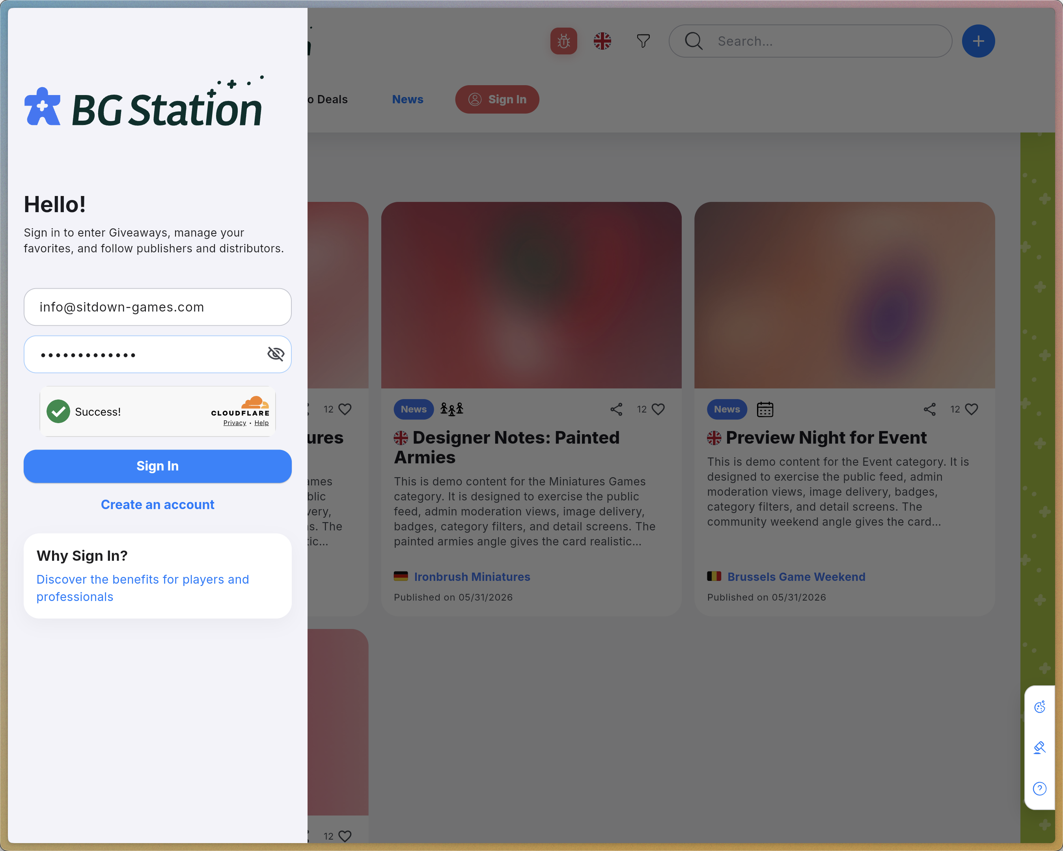Click the Cloudflare success checkmark
This screenshot has height=851, width=1063.
58,411
